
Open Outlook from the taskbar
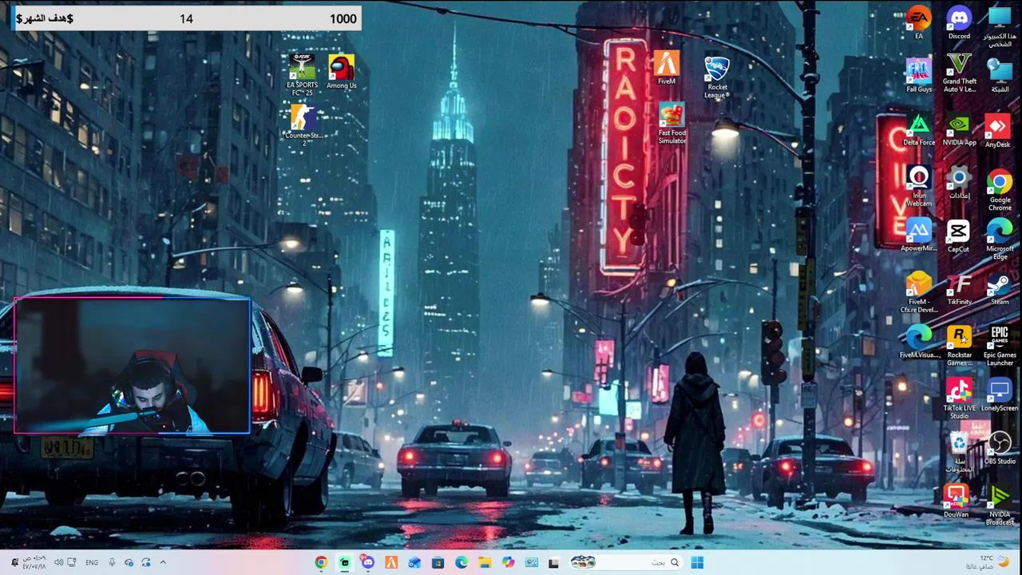(x=414, y=562)
